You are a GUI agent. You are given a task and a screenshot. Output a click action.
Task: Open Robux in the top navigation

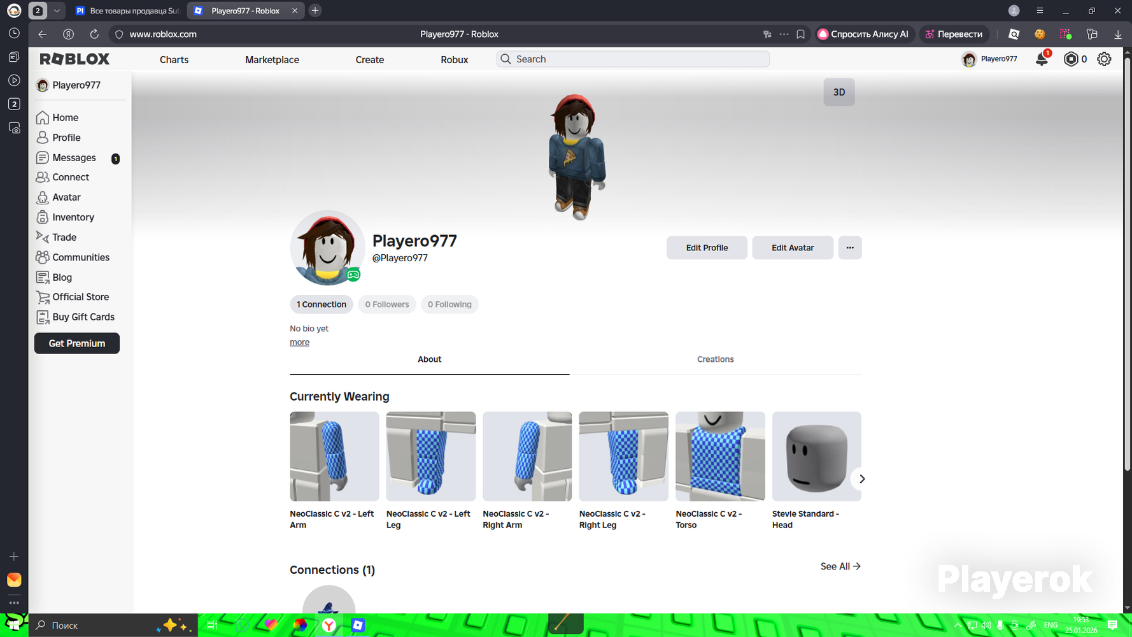[454, 60]
